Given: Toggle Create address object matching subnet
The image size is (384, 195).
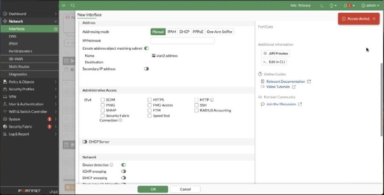Looking at the screenshot, I should tap(146, 49).
